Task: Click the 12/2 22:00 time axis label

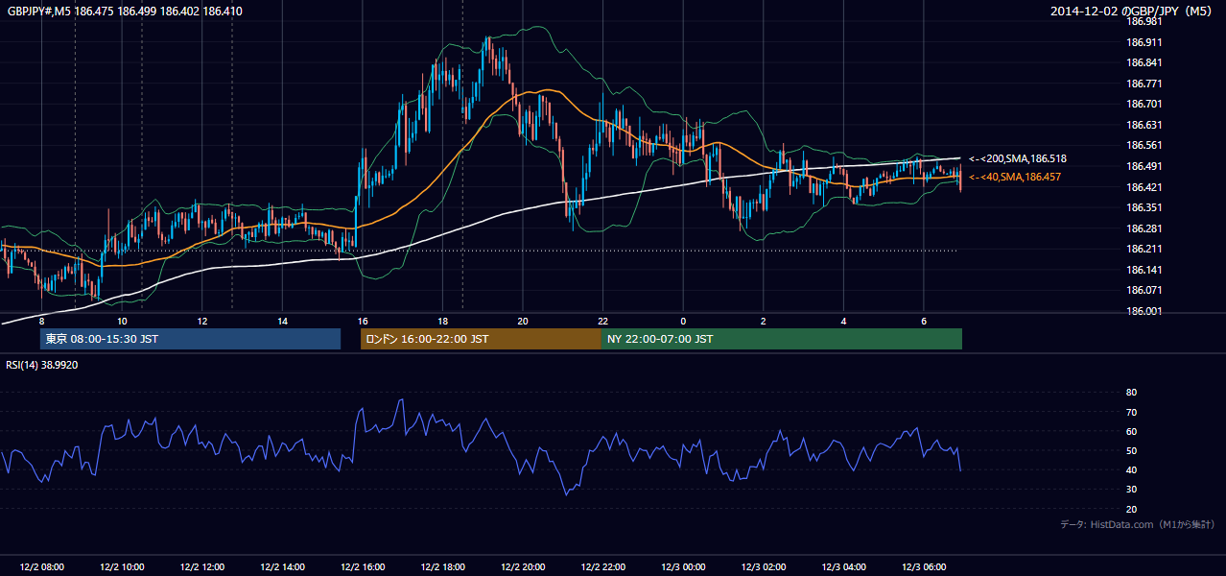Action: [x=602, y=567]
